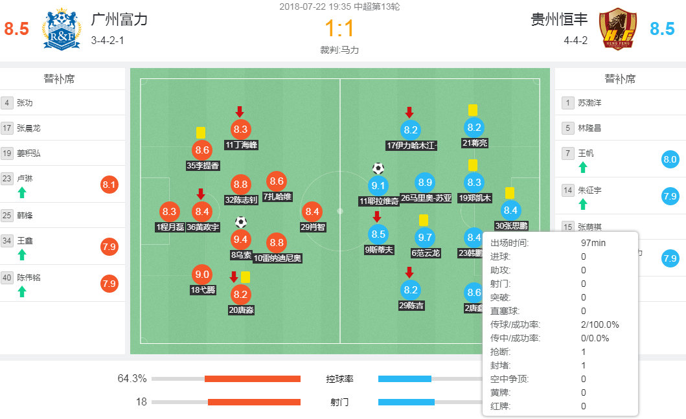Select substitute 林隆昌 in right bench list

(x=589, y=128)
